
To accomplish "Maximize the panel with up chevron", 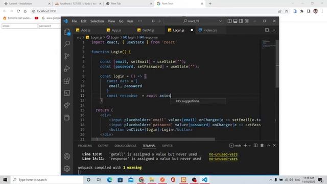I will click(x=269, y=145).
